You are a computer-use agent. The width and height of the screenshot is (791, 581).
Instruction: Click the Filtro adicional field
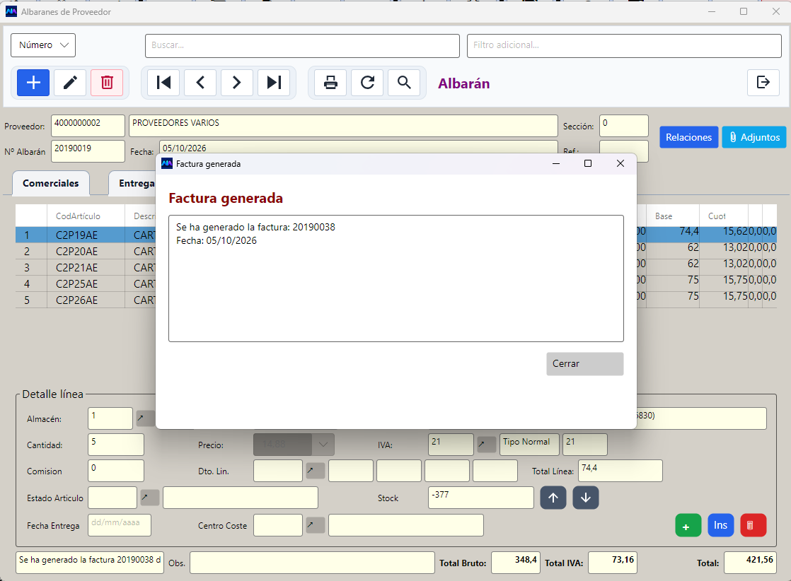pyautogui.click(x=624, y=46)
